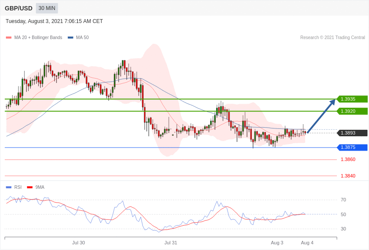
Task: Click the 1.3840 support level label
Action: point(348,176)
